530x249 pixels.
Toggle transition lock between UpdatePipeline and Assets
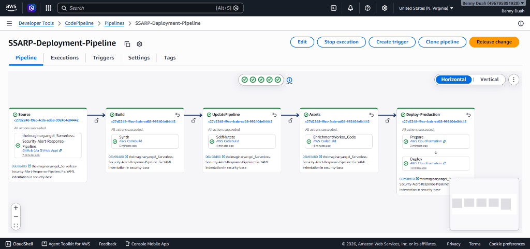[x=290, y=120]
